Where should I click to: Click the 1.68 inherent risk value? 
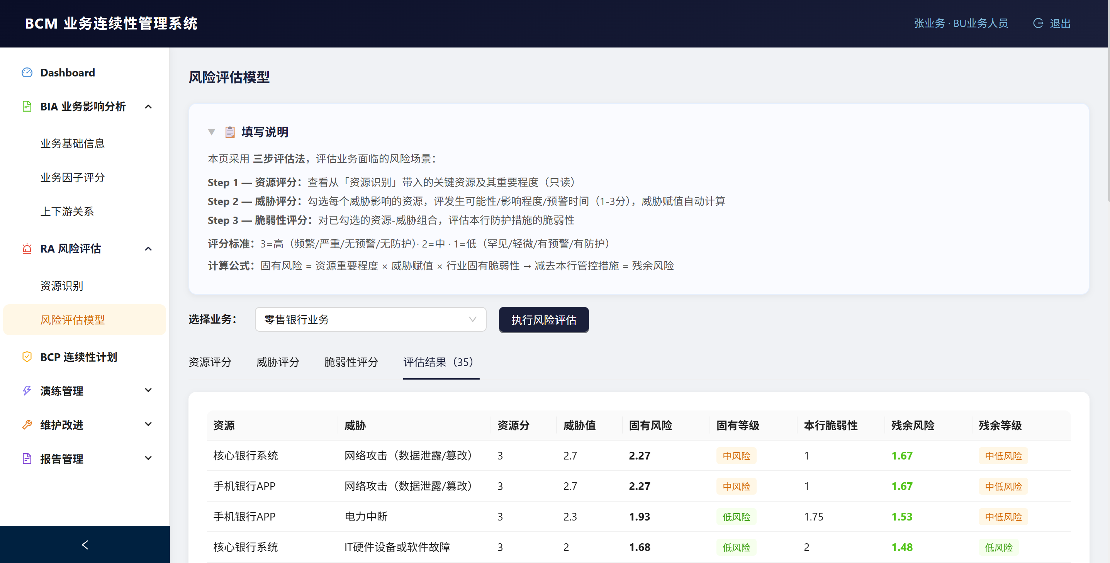point(640,547)
